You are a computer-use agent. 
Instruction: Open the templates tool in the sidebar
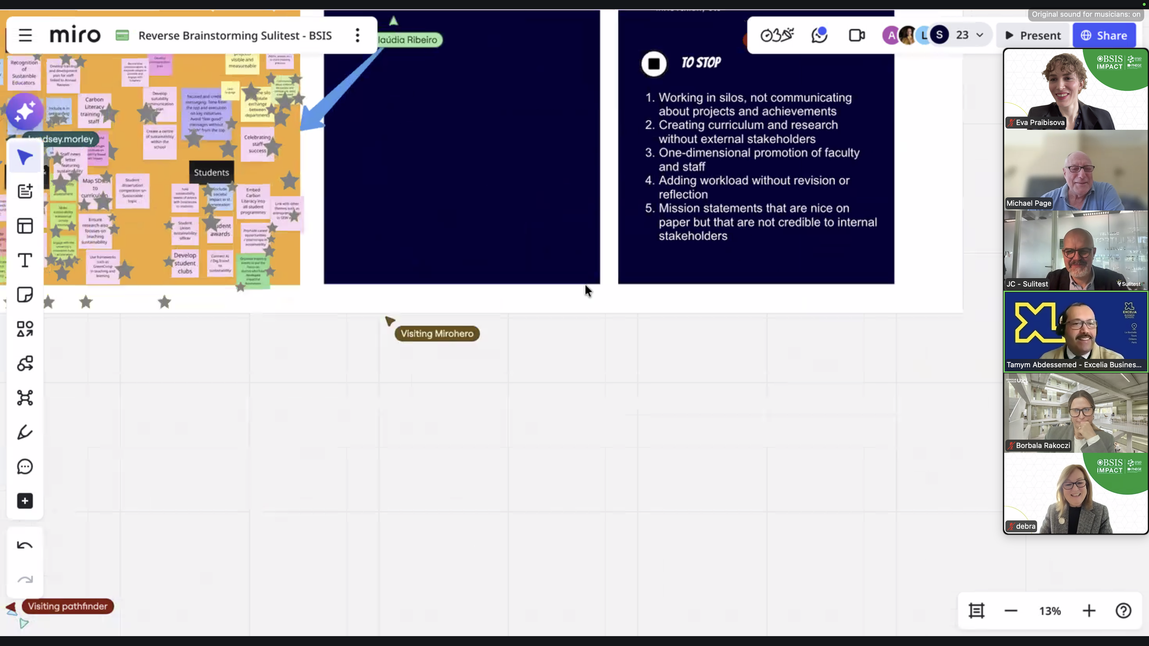point(25,226)
